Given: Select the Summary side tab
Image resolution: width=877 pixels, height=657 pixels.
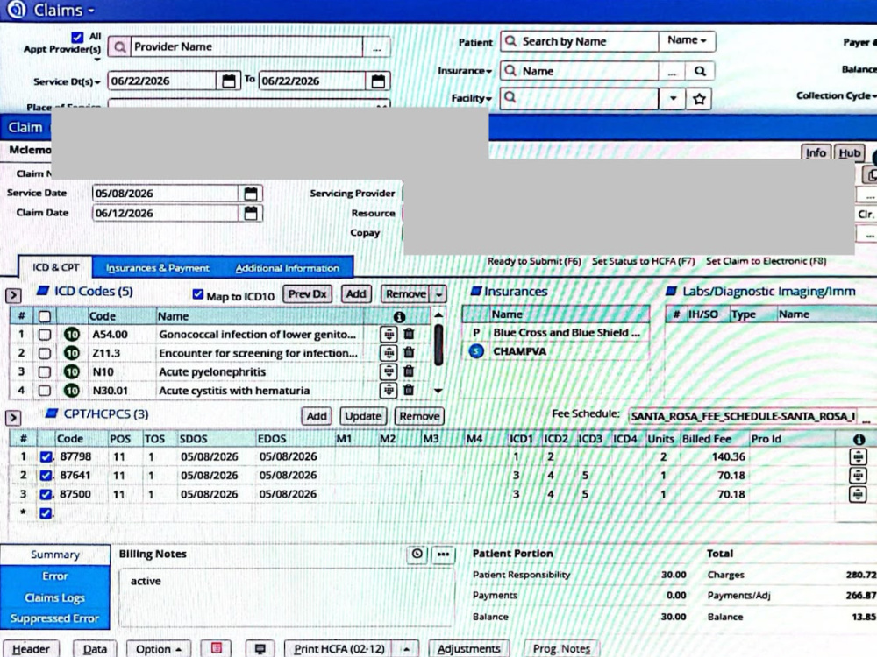Looking at the screenshot, I should point(54,555).
